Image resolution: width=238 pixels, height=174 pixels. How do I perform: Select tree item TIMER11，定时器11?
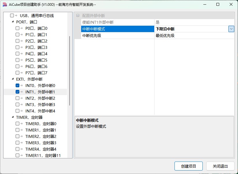point(43,156)
